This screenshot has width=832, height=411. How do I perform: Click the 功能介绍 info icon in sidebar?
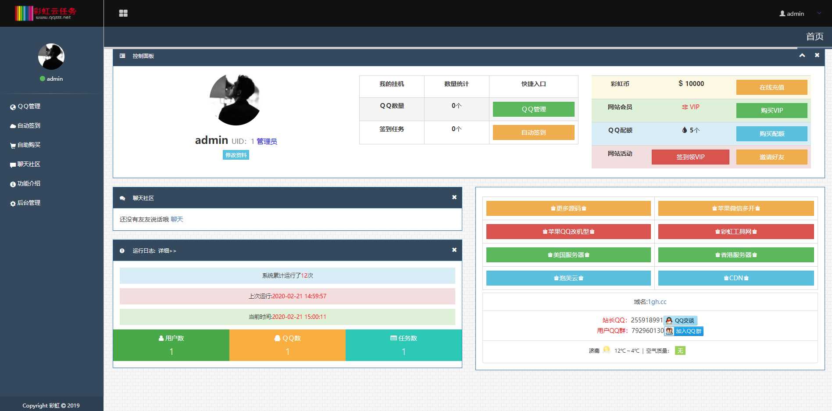[x=13, y=183]
